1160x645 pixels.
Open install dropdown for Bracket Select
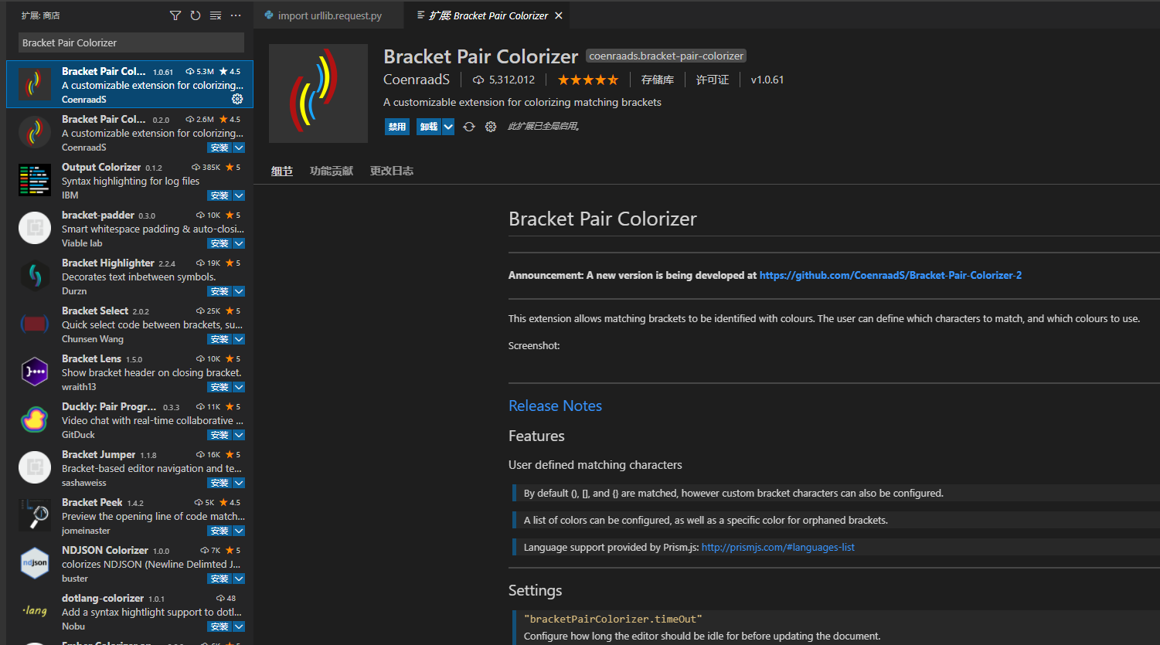(239, 339)
